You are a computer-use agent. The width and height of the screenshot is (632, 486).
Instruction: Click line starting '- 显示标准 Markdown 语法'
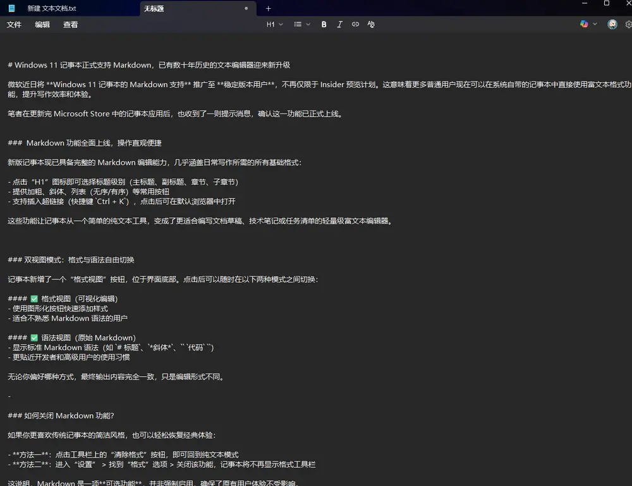(111, 348)
